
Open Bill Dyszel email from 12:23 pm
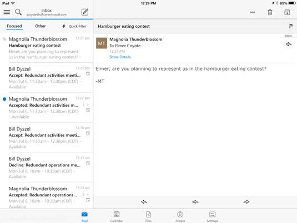(47, 78)
